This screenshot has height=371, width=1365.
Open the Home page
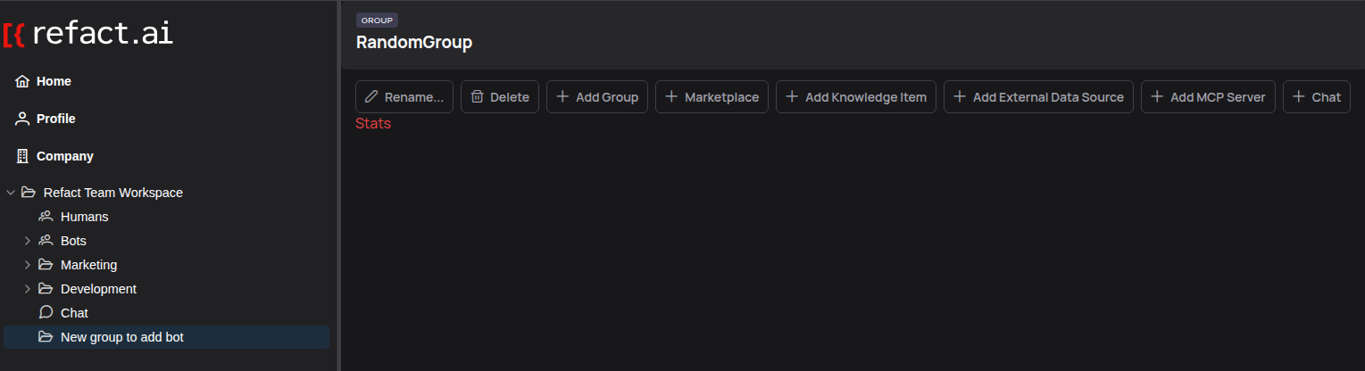point(54,81)
